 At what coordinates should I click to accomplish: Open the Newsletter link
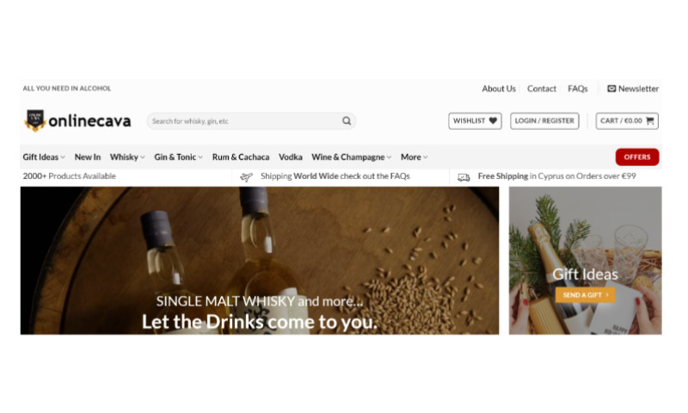(633, 89)
